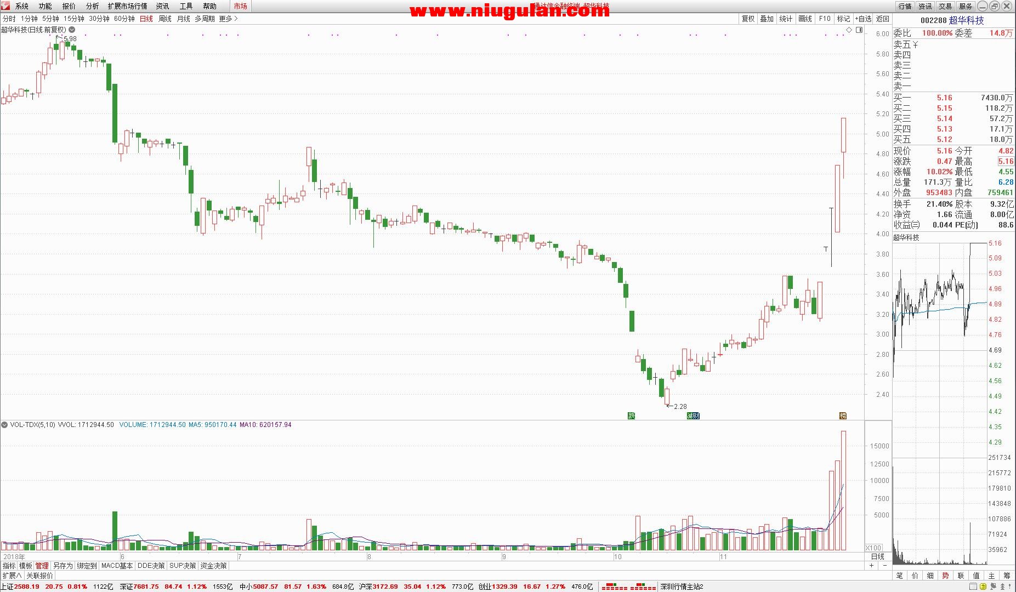Select the 管理 tab

point(42,566)
